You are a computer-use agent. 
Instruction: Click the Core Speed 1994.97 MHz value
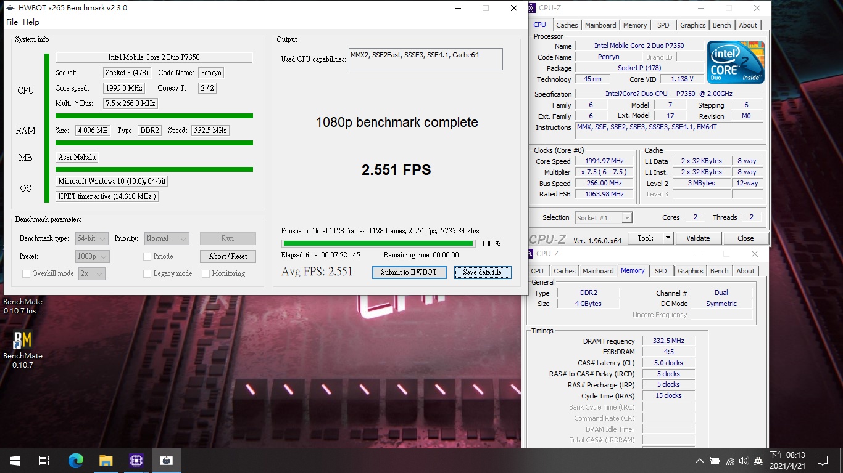[x=605, y=161]
